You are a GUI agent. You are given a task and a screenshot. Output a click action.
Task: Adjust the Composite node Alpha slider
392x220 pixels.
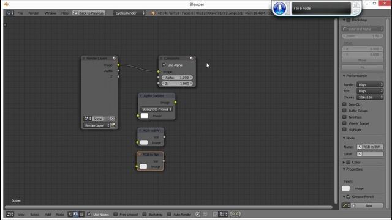[x=177, y=78]
